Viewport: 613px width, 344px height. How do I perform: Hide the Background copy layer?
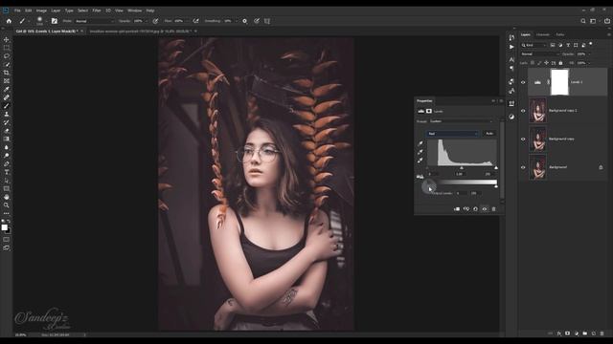[523, 140]
